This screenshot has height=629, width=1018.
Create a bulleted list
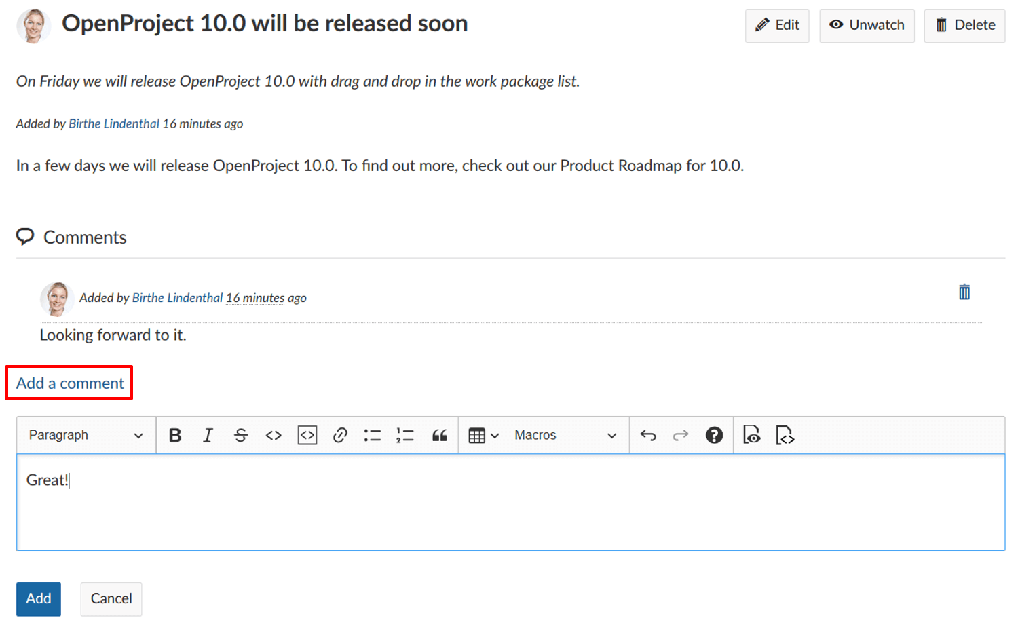click(373, 436)
